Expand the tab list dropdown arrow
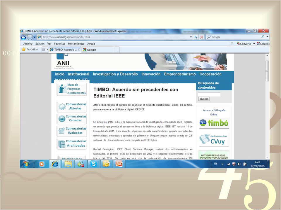Screen dimensions: 281x210 point(47,50)
